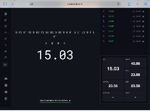Image resolution: width=150 pixels, height=112 pixels.
Task: Open the Get CubeDesk Pro link
Action: [x=55, y=100]
